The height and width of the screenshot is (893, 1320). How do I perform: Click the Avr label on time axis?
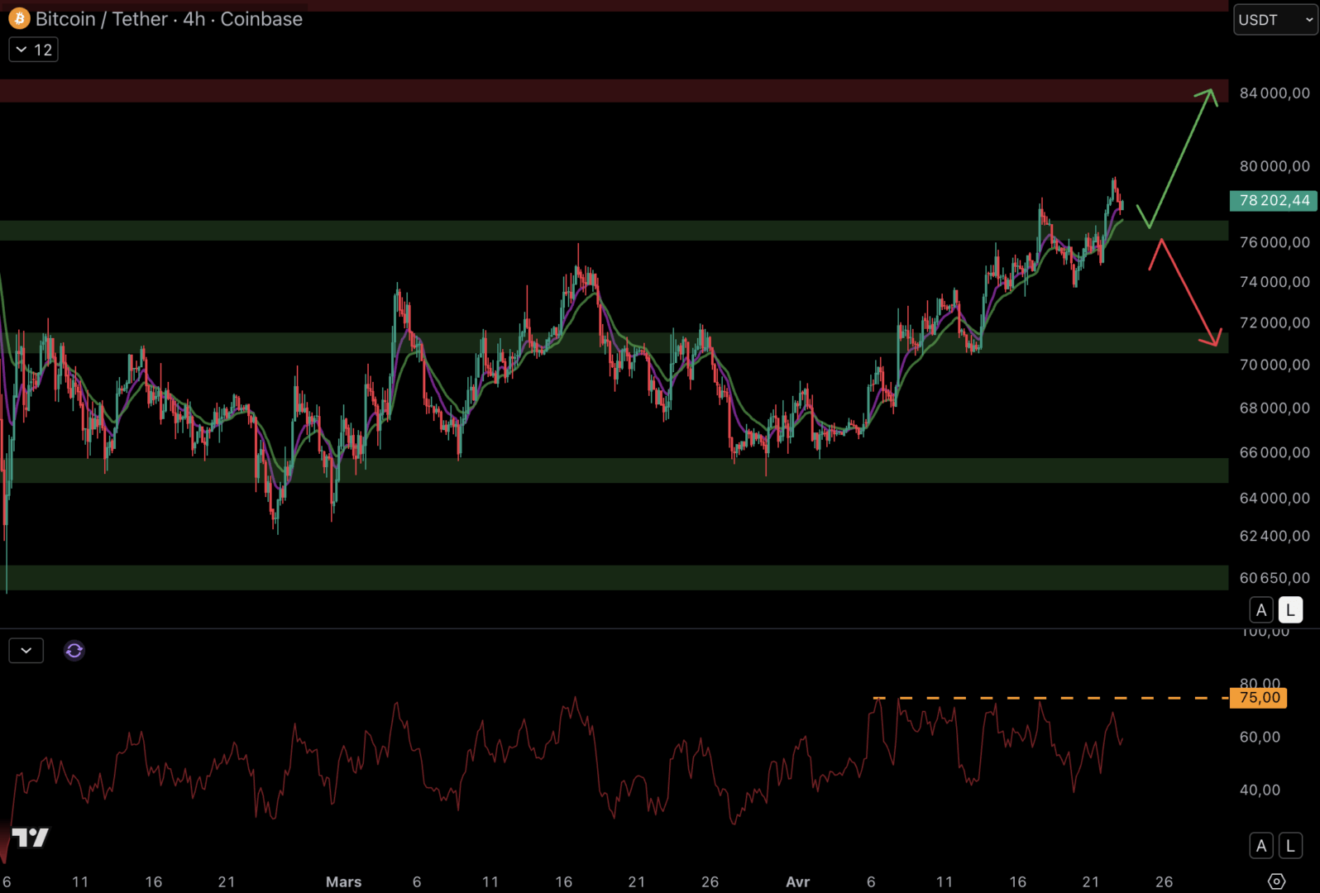click(x=797, y=881)
